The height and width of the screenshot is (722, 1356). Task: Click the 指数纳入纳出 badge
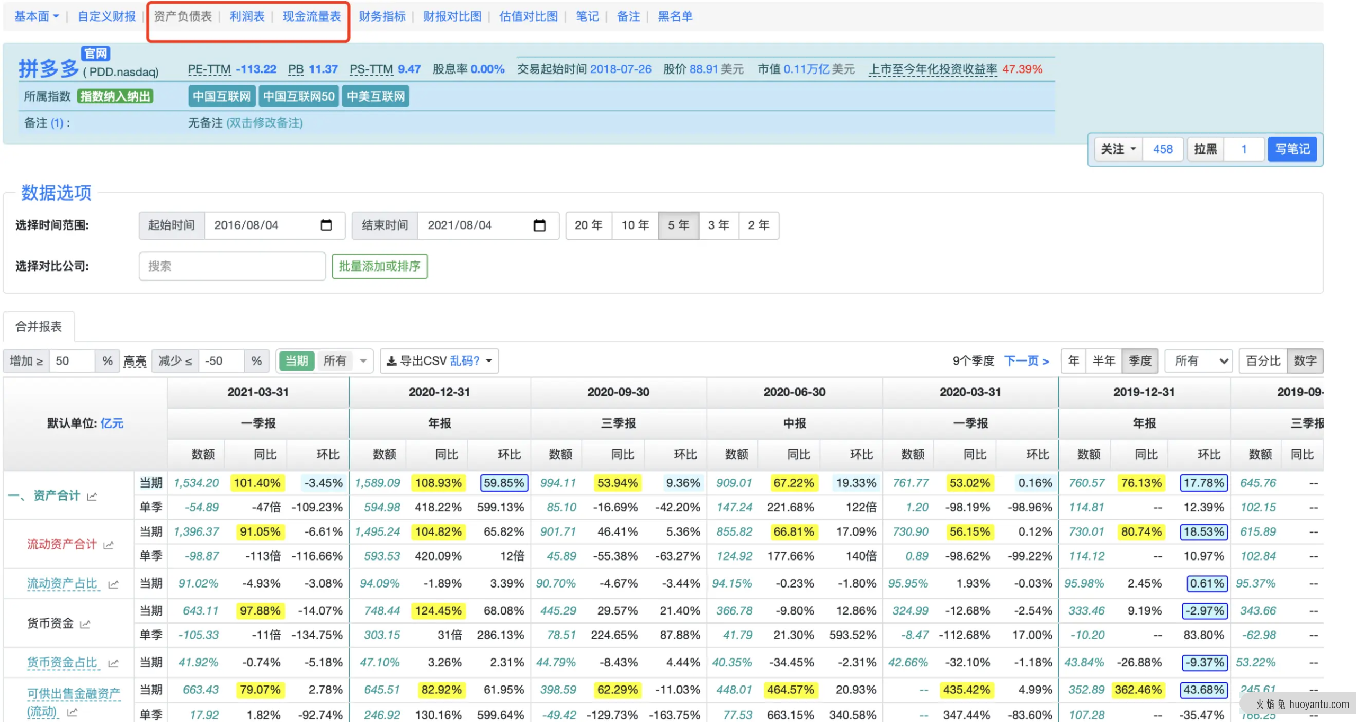click(115, 96)
